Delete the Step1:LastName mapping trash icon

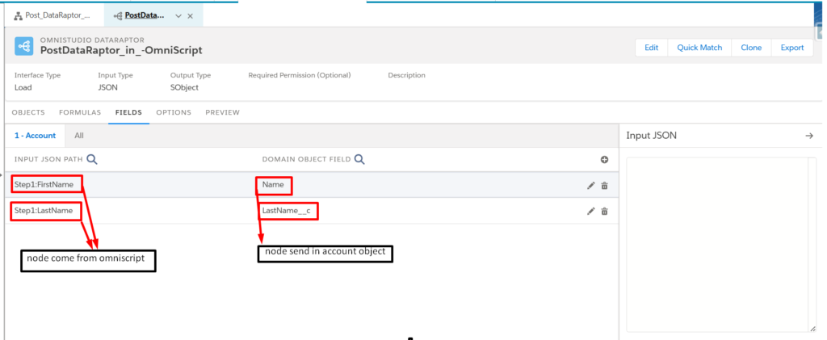604,212
